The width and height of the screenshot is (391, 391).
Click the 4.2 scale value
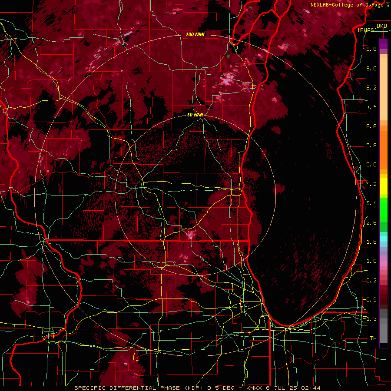click(x=371, y=184)
